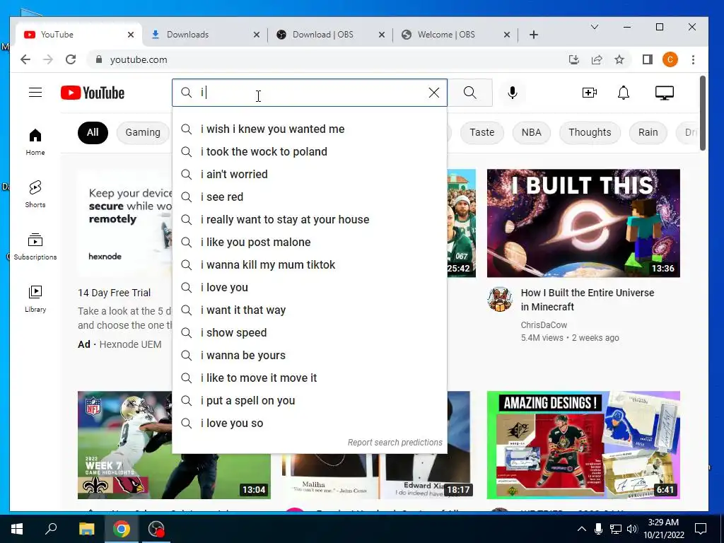
Task: Toggle Chrome side panel icon
Action: [x=648, y=59]
